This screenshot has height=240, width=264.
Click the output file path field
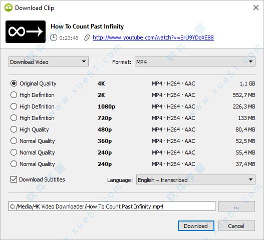tap(112, 206)
